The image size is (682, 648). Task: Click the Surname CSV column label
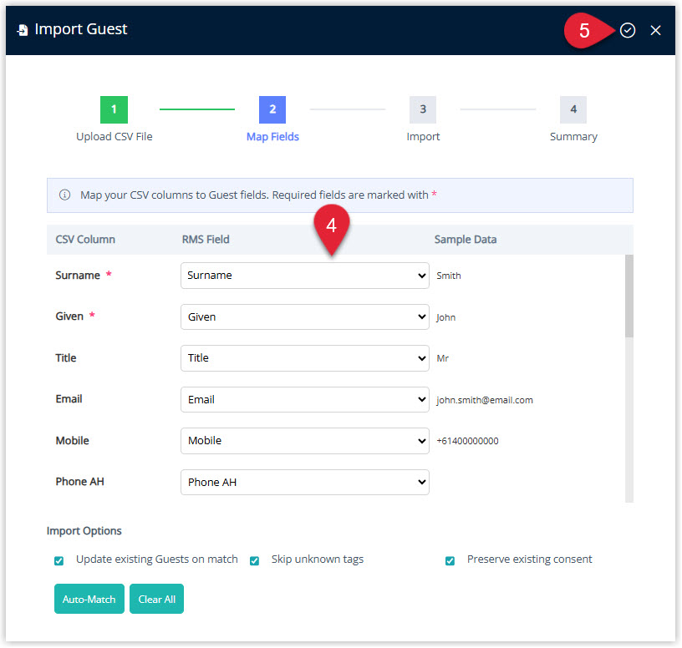pos(78,275)
